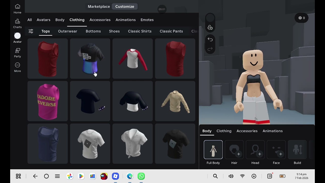Show the Shoes subcategory

(114, 31)
